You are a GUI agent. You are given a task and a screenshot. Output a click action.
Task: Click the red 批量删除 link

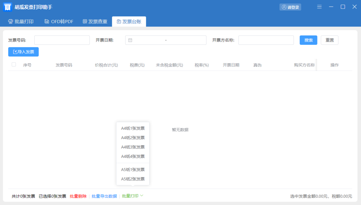(x=78, y=196)
